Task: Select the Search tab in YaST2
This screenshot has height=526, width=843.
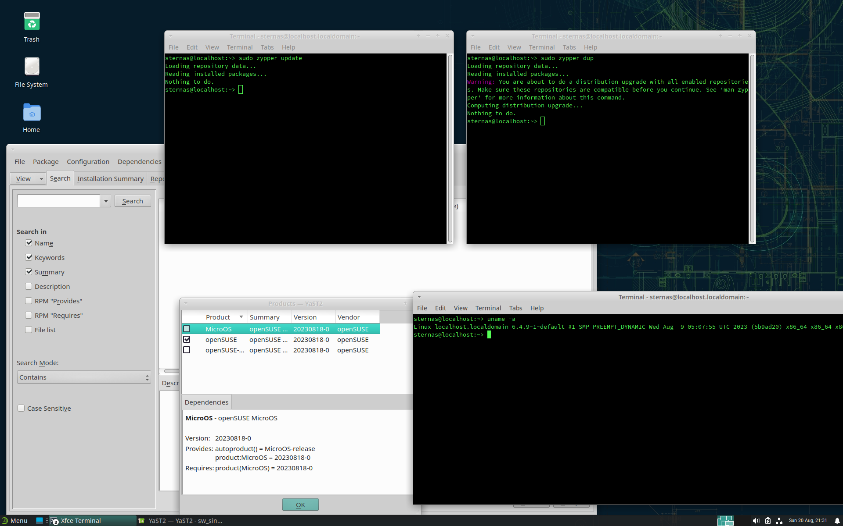Action: [60, 178]
